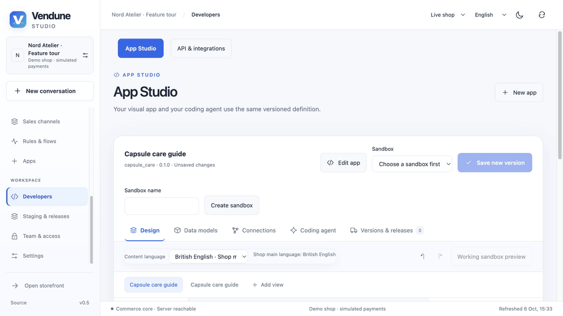Viewport: 563px width, 316px height.
Task: Expand the Content language dropdown
Action: [208, 257]
